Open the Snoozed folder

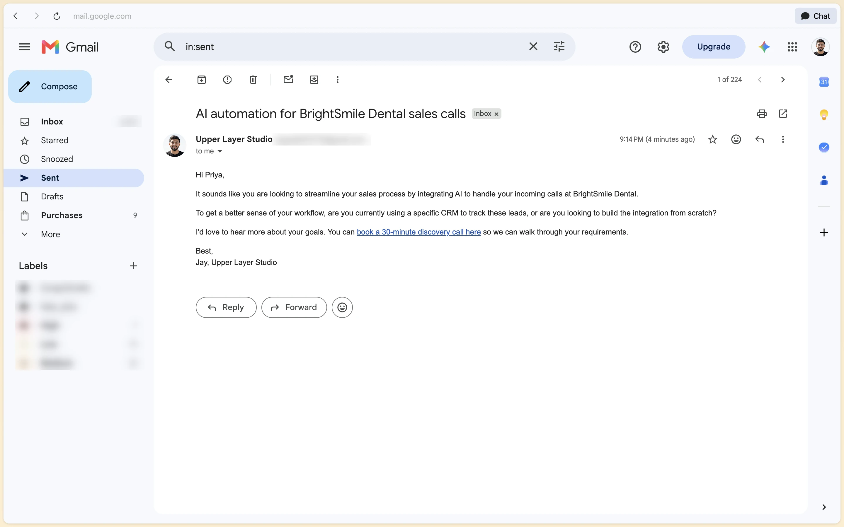[74, 159]
